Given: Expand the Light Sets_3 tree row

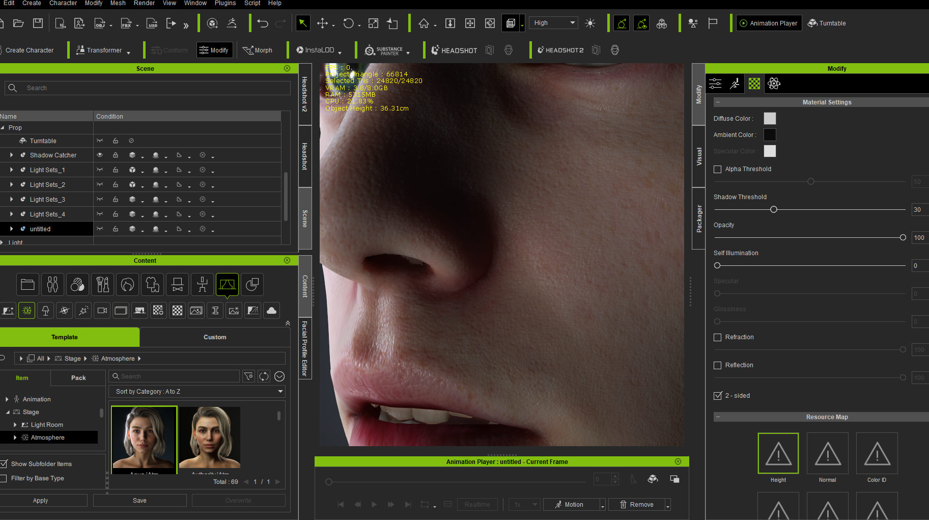Looking at the screenshot, I should (x=11, y=199).
